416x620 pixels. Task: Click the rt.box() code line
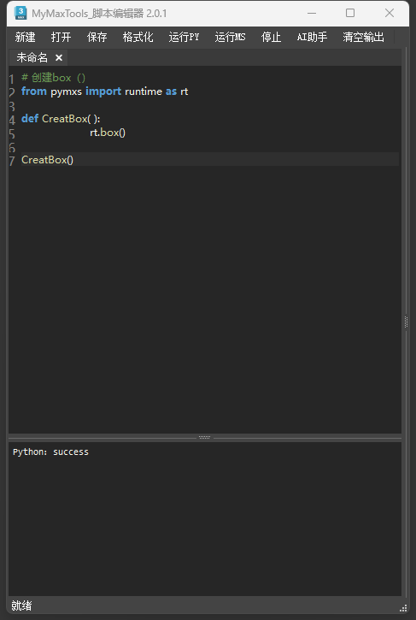click(x=108, y=133)
